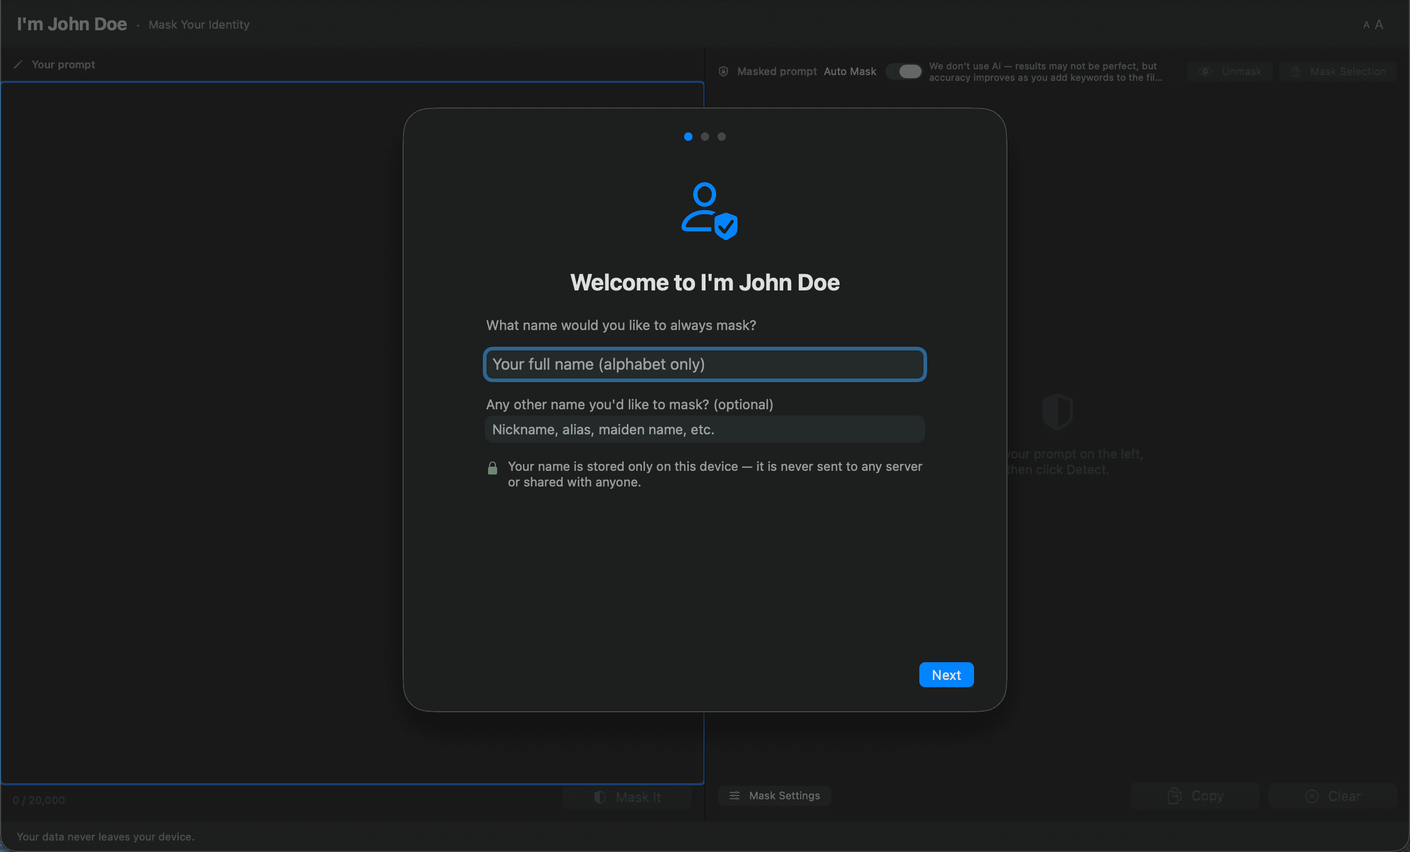The image size is (1410, 852).
Task: Click the Masked prompt panel label
Action: click(777, 71)
